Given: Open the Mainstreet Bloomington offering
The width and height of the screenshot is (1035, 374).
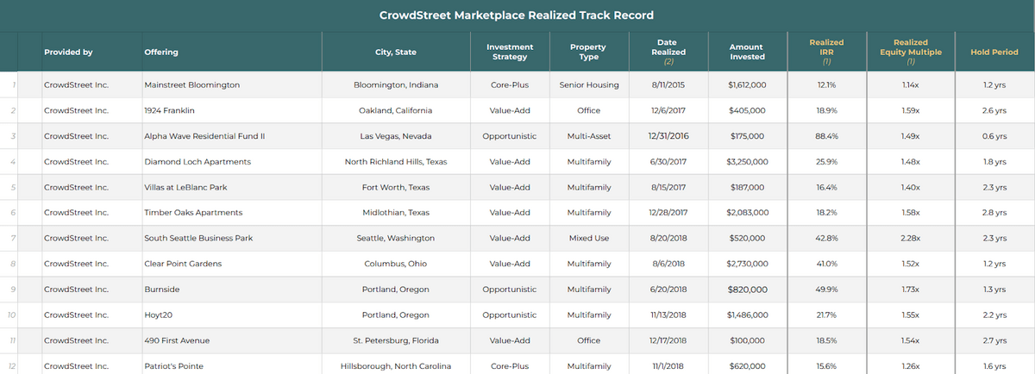Looking at the screenshot, I should (x=191, y=85).
